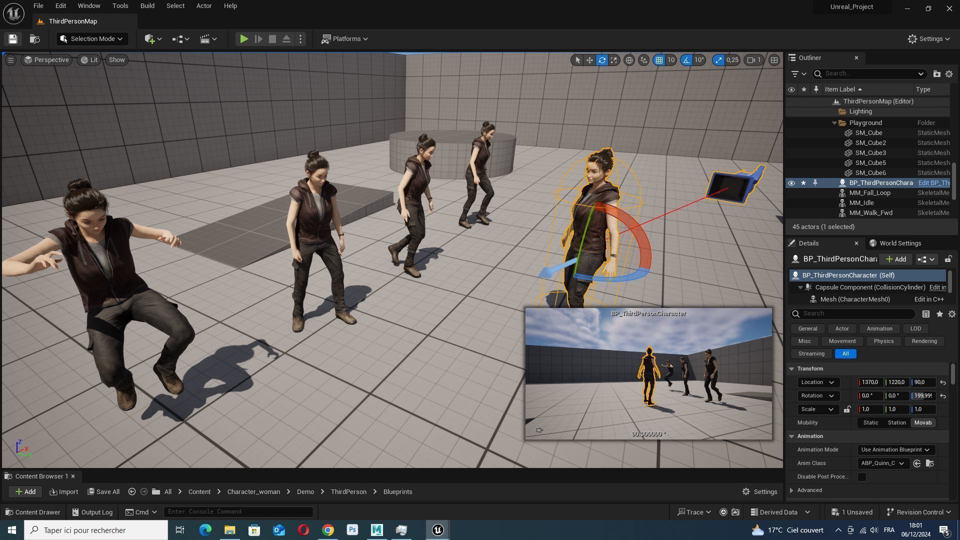Open the viewport options hamburger menu
960x540 pixels.
[x=10, y=60]
